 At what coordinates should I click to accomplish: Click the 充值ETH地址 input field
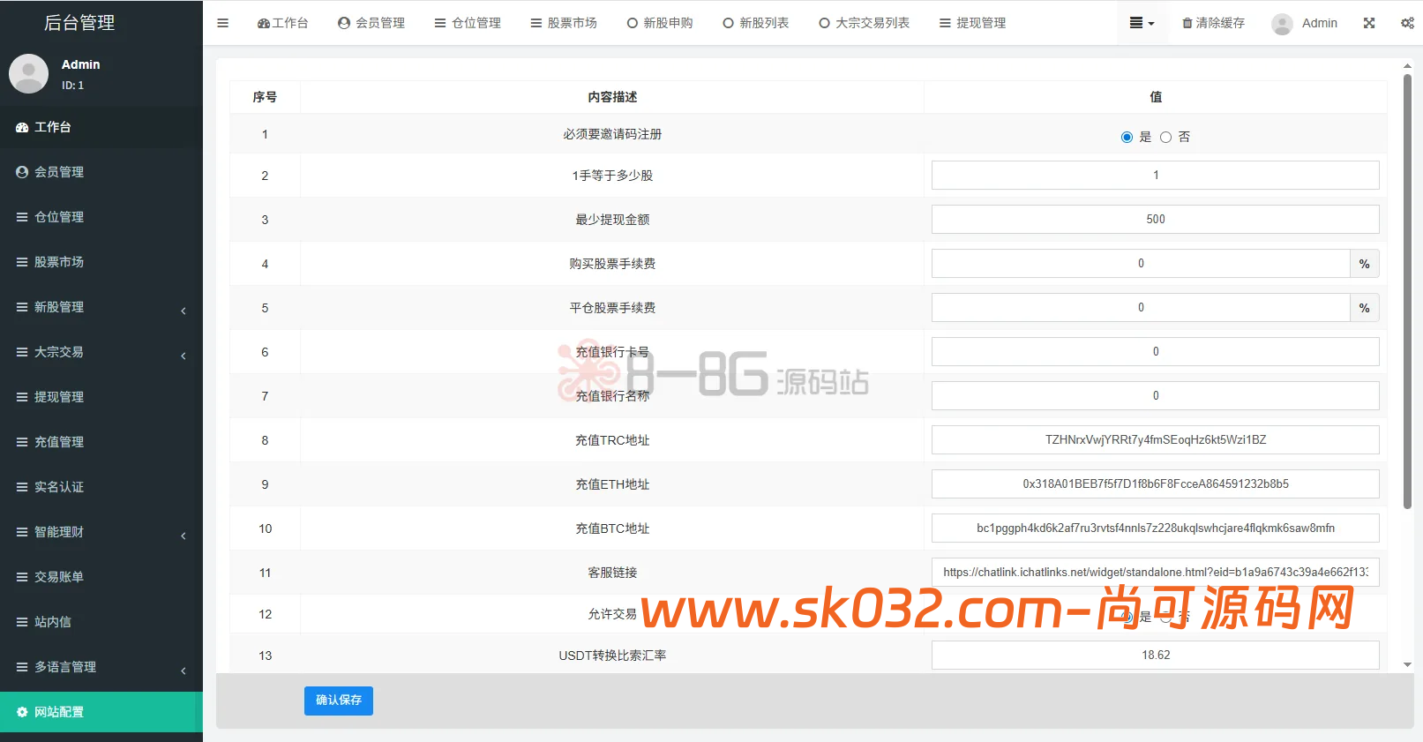(1156, 484)
